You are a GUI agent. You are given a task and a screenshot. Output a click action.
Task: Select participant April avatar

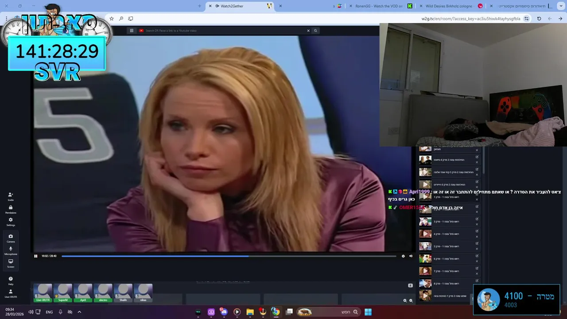point(83,293)
